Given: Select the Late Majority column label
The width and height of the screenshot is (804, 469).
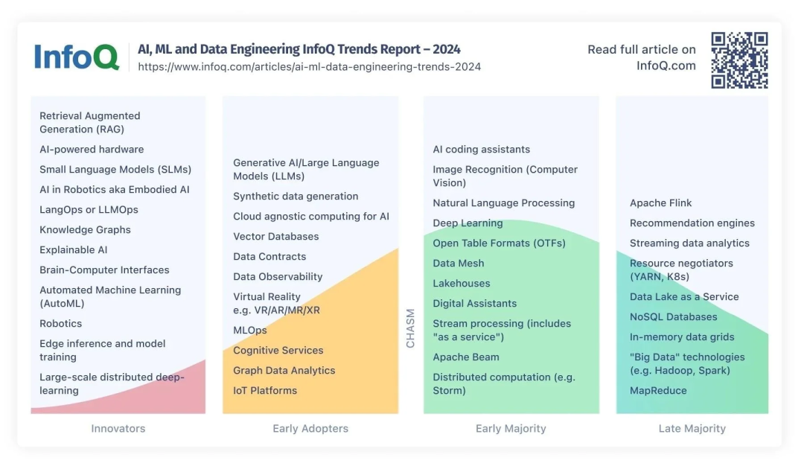Looking at the screenshot, I should pyautogui.click(x=692, y=429).
